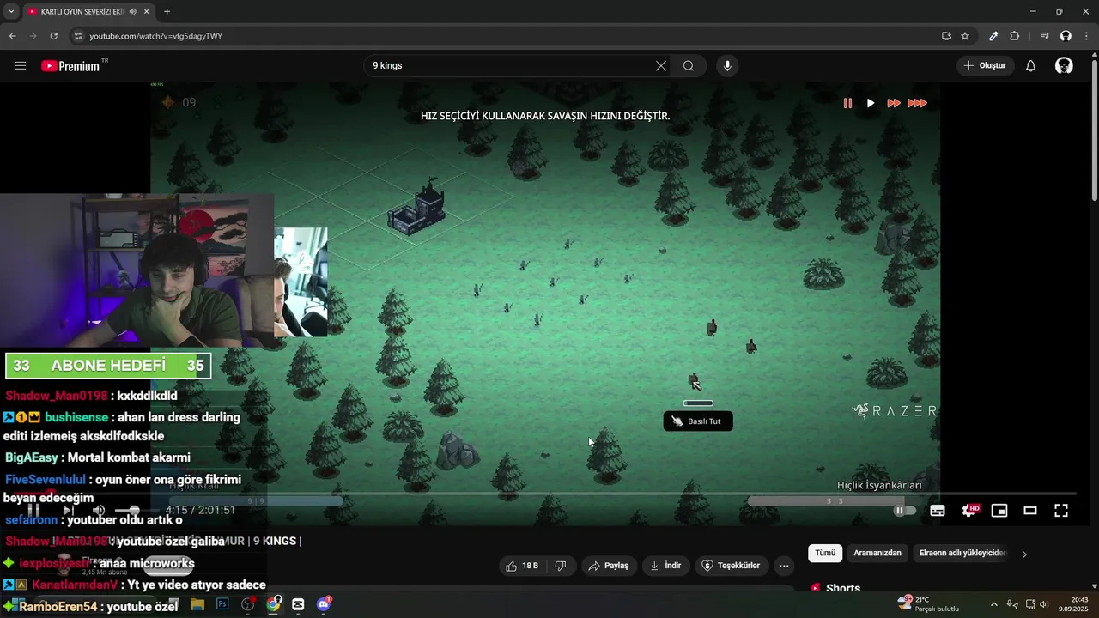This screenshot has height=618, width=1099.
Task: Dislike the video with thumbs down
Action: [561, 566]
